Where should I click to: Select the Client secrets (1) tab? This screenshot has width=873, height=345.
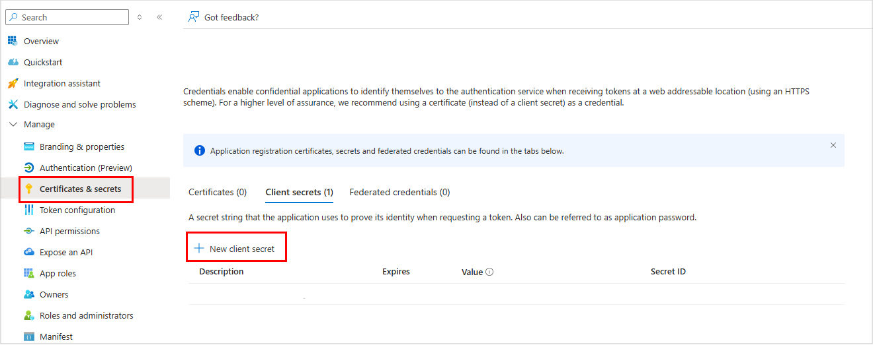[299, 192]
